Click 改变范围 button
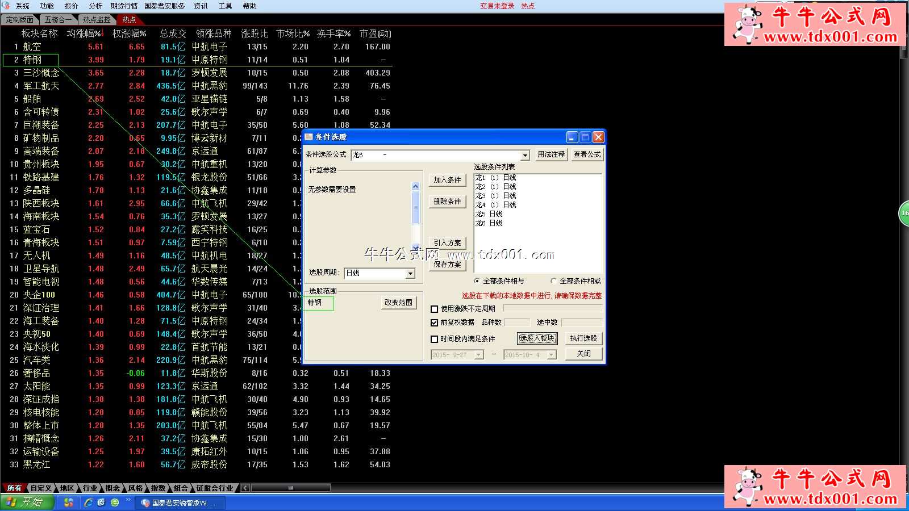Screen dimensions: 909x511 [398, 303]
